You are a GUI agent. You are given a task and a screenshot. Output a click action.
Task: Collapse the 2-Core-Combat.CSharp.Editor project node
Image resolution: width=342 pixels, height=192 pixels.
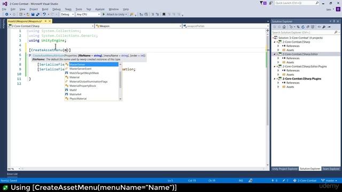pos(275,54)
